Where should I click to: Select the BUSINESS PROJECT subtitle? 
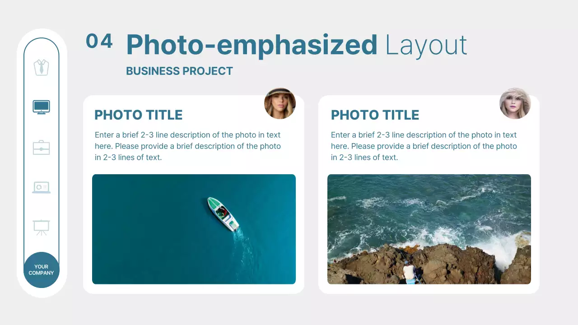coord(179,71)
